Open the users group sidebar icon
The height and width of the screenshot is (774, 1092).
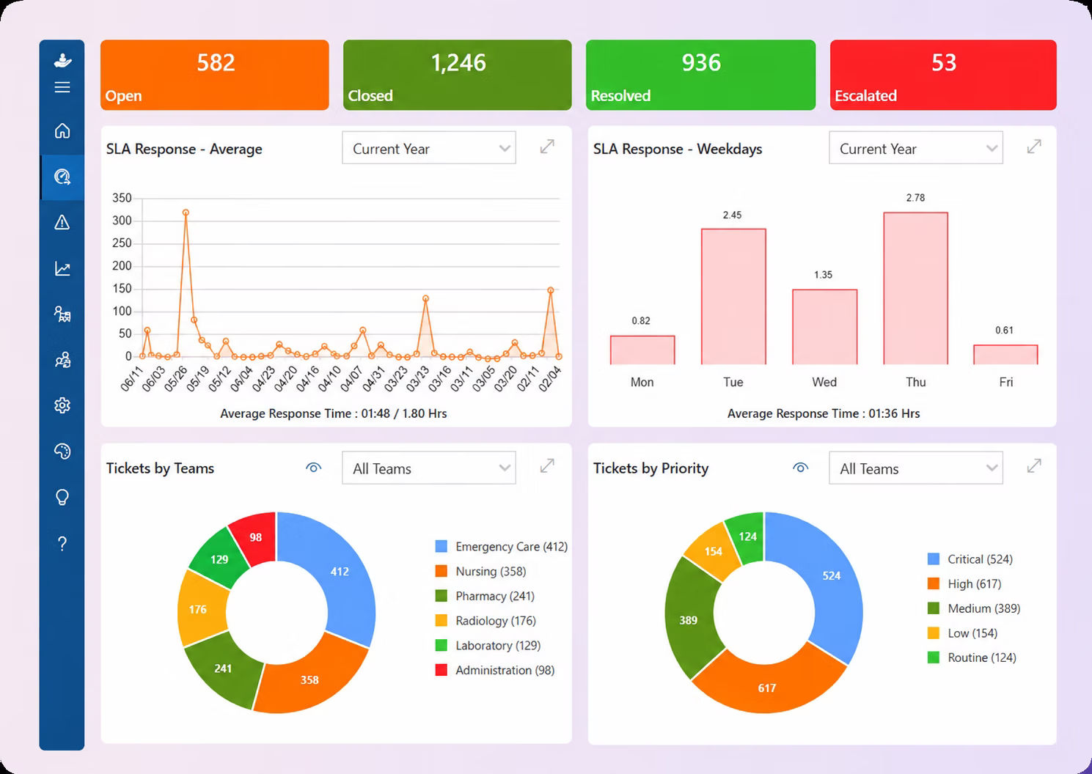62,360
